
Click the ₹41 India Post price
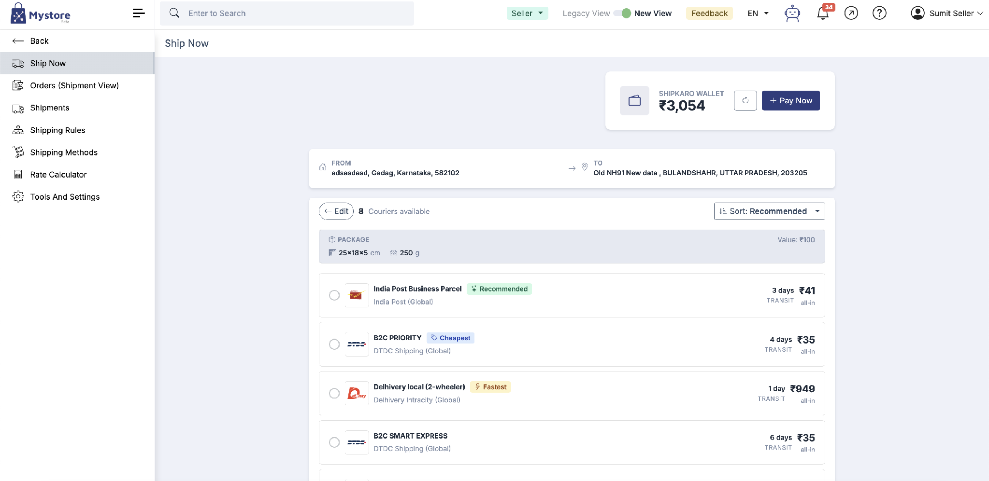pos(807,291)
